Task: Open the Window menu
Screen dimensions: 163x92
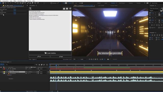Action: 29,1
